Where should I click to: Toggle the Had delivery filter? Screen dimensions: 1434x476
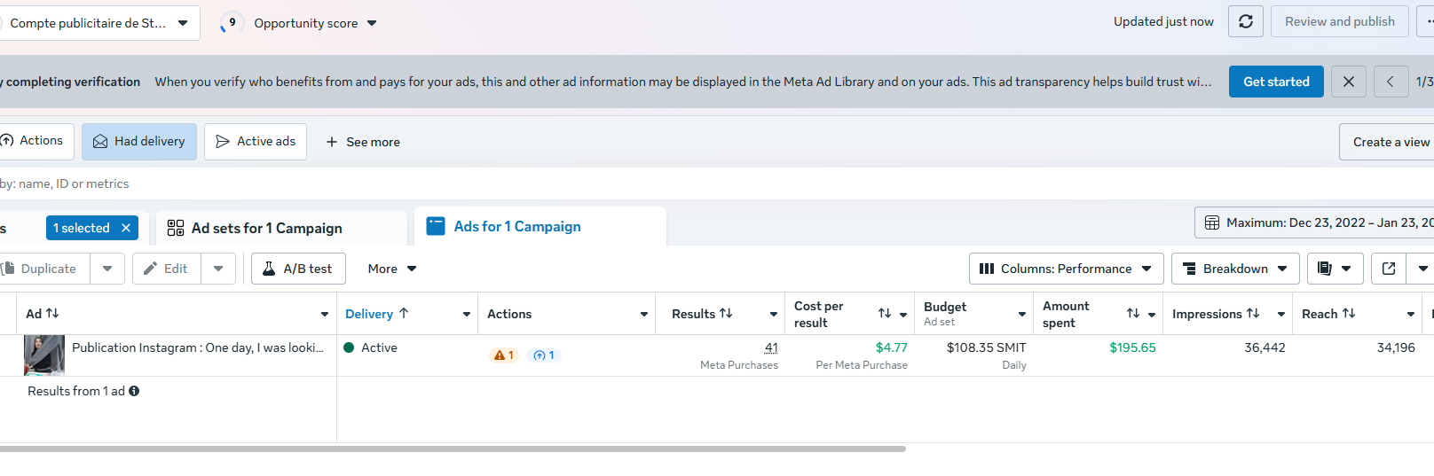click(139, 142)
